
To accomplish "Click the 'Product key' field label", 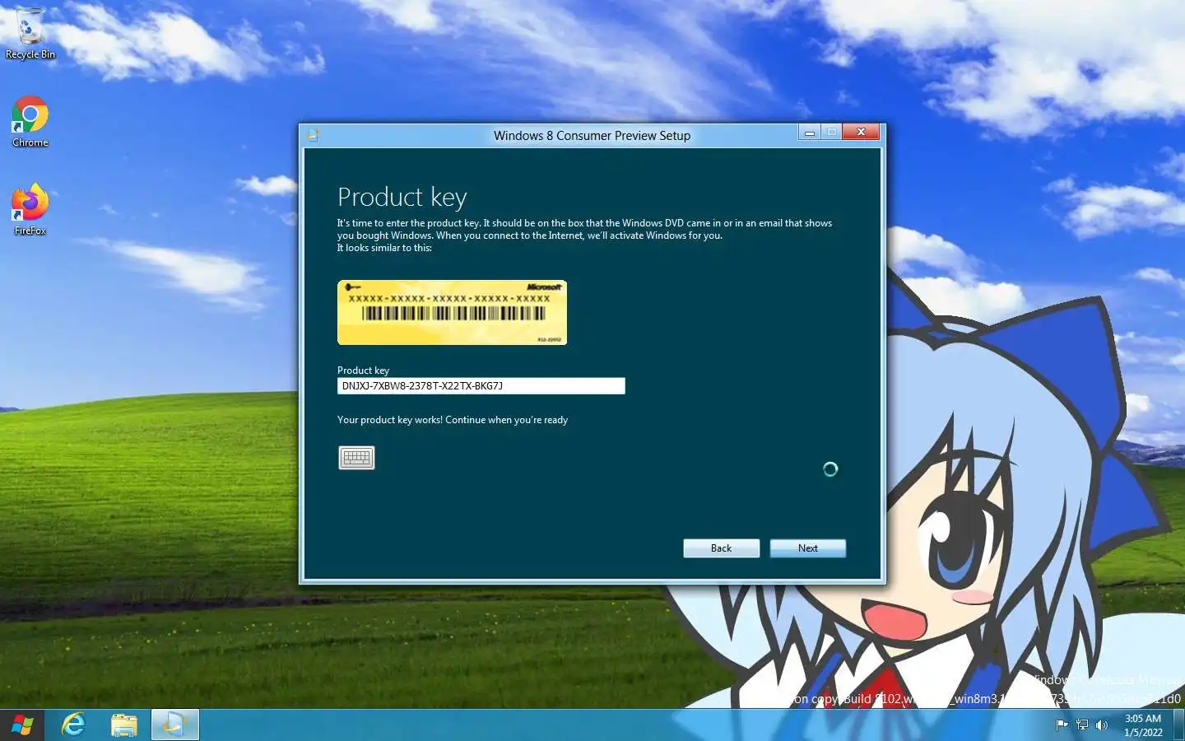I will point(363,370).
